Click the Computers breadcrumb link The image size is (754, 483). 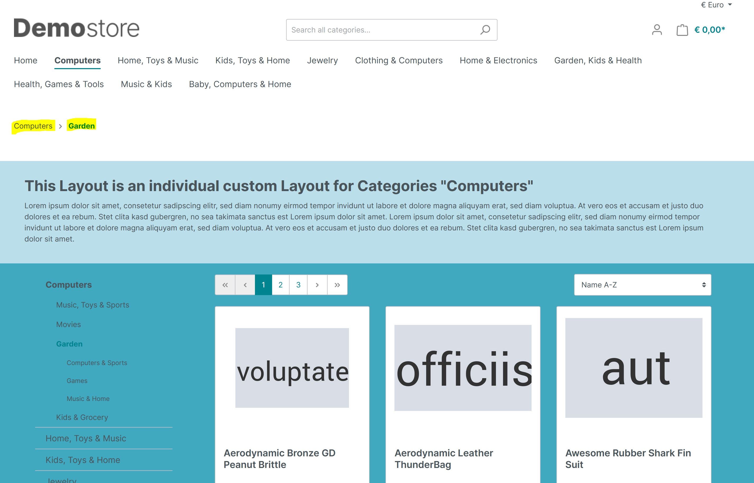pos(33,126)
